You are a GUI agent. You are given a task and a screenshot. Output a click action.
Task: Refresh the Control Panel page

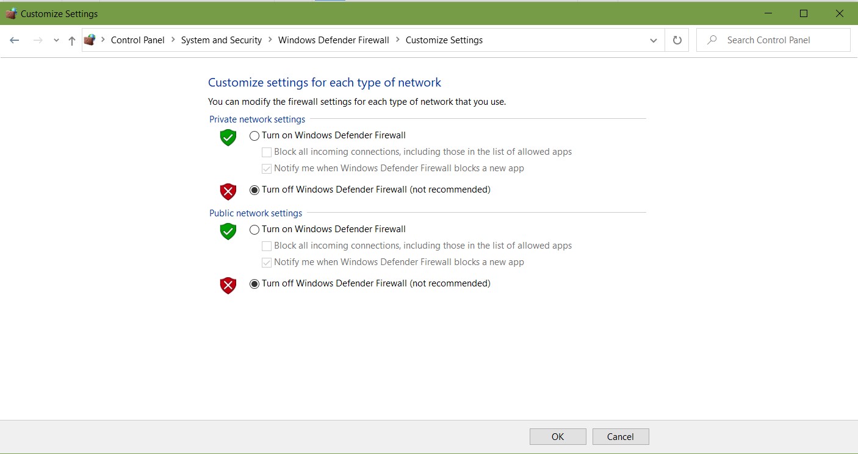click(677, 40)
